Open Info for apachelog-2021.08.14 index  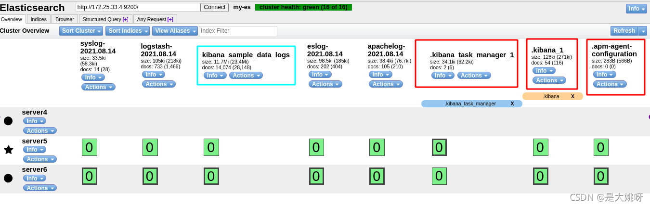(x=380, y=75)
